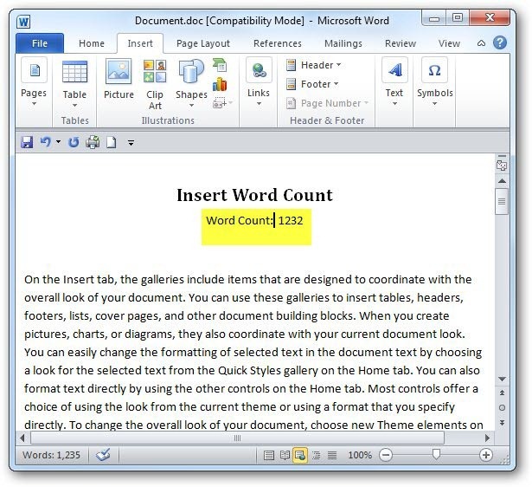Switch to the Mailings tab
This screenshot has width=532, height=487.
tap(343, 43)
